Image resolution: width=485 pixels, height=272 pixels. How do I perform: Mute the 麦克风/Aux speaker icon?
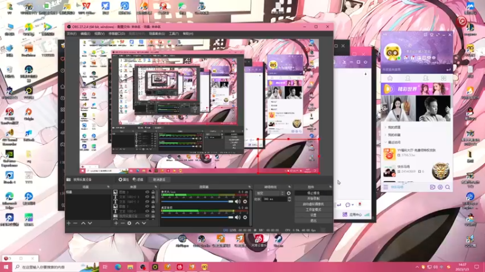(238, 201)
